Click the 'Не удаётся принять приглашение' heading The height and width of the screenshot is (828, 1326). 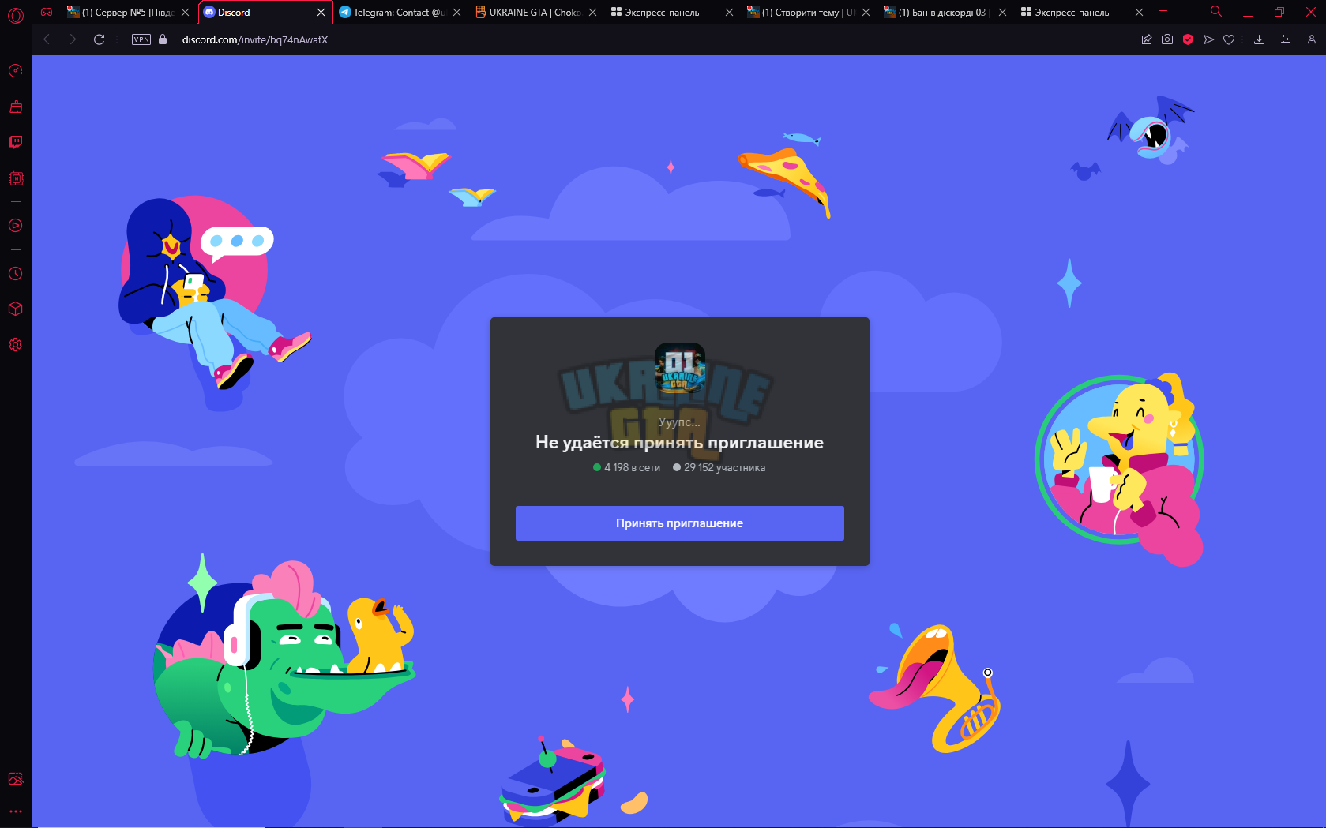tap(679, 443)
